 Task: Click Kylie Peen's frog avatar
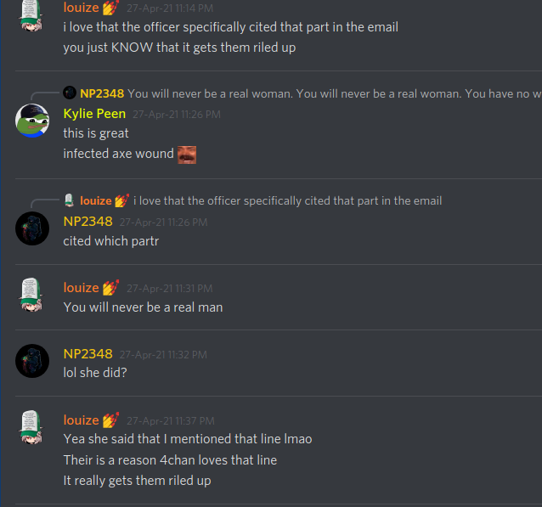pyautogui.click(x=32, y=121)
